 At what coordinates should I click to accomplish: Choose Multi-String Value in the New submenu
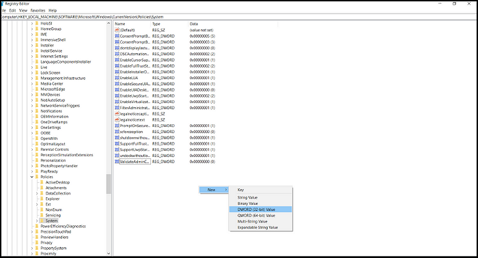click(260, 221)
